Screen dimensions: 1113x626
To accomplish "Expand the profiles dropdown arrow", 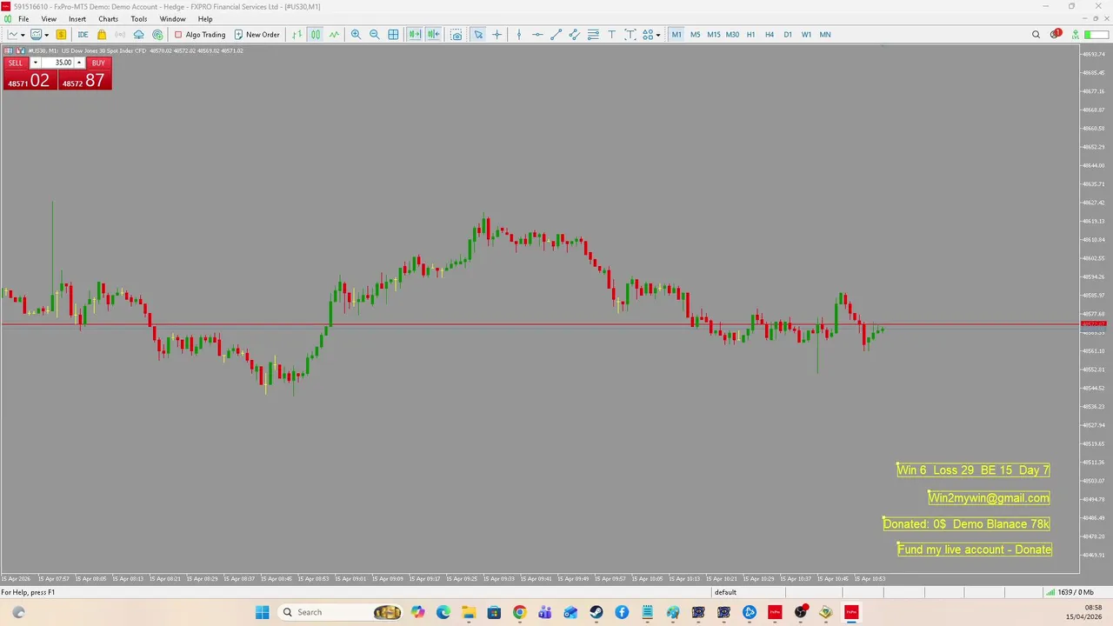I will [47, 35].
